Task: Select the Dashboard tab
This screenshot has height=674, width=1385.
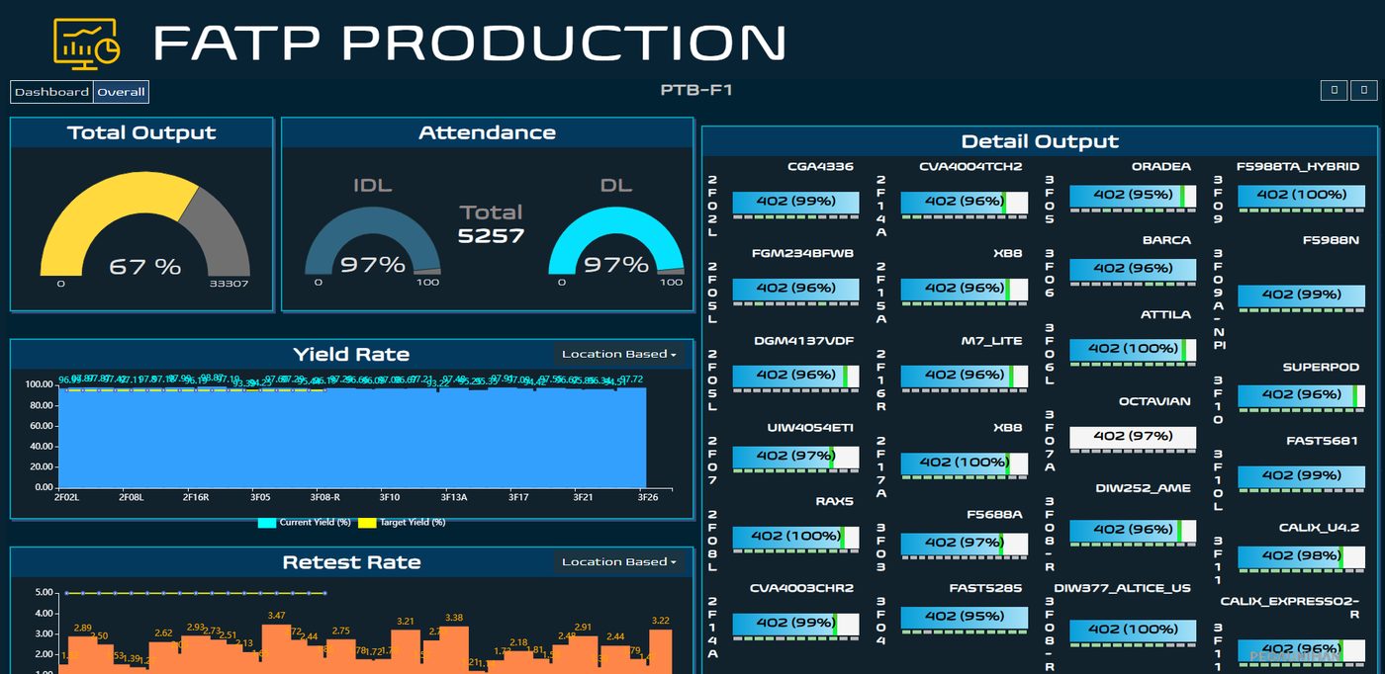Action: pos(51,92)
